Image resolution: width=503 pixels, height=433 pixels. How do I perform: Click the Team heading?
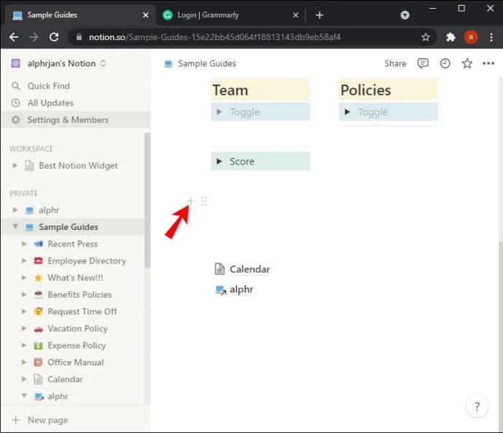pyautogui.click(x=230, y=90)
